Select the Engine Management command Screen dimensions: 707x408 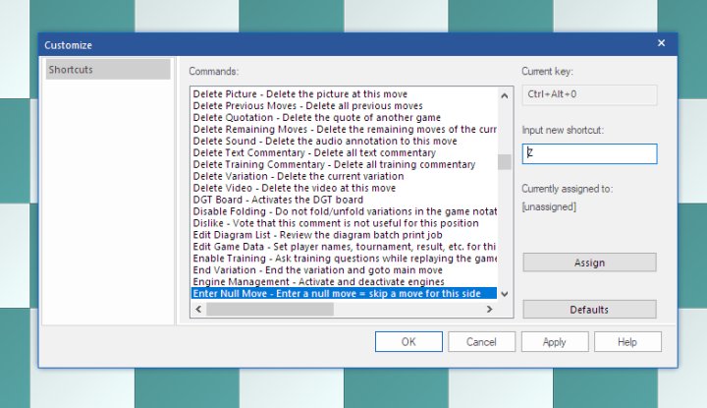[x=345, y=281]
